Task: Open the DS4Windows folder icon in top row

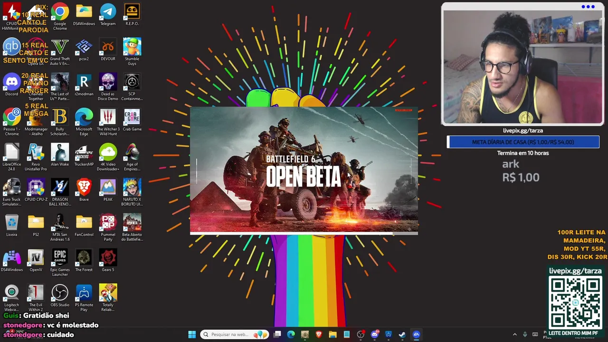Action: 84,15
